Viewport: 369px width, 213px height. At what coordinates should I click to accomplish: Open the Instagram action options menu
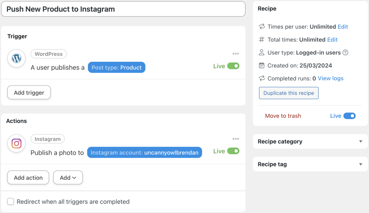pos(236,138)
